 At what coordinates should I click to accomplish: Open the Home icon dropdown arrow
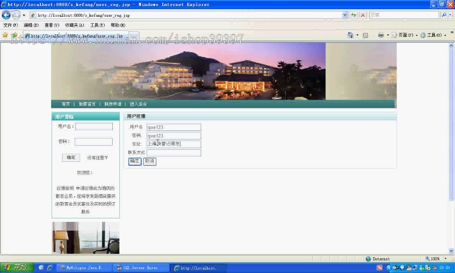pos(357,35)
